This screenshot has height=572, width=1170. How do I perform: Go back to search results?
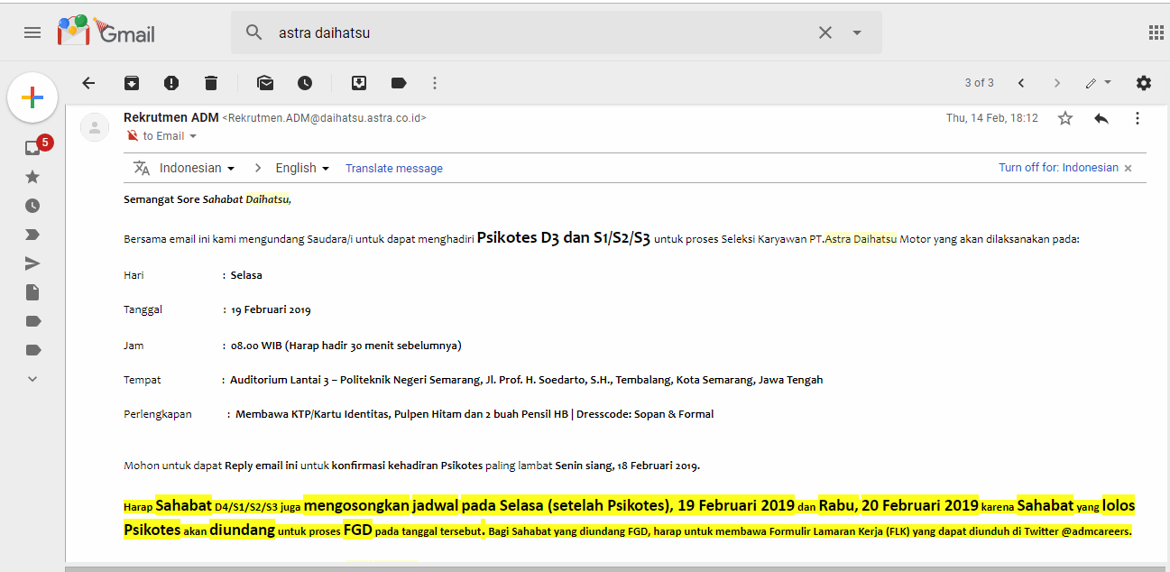tap(88, 83)
